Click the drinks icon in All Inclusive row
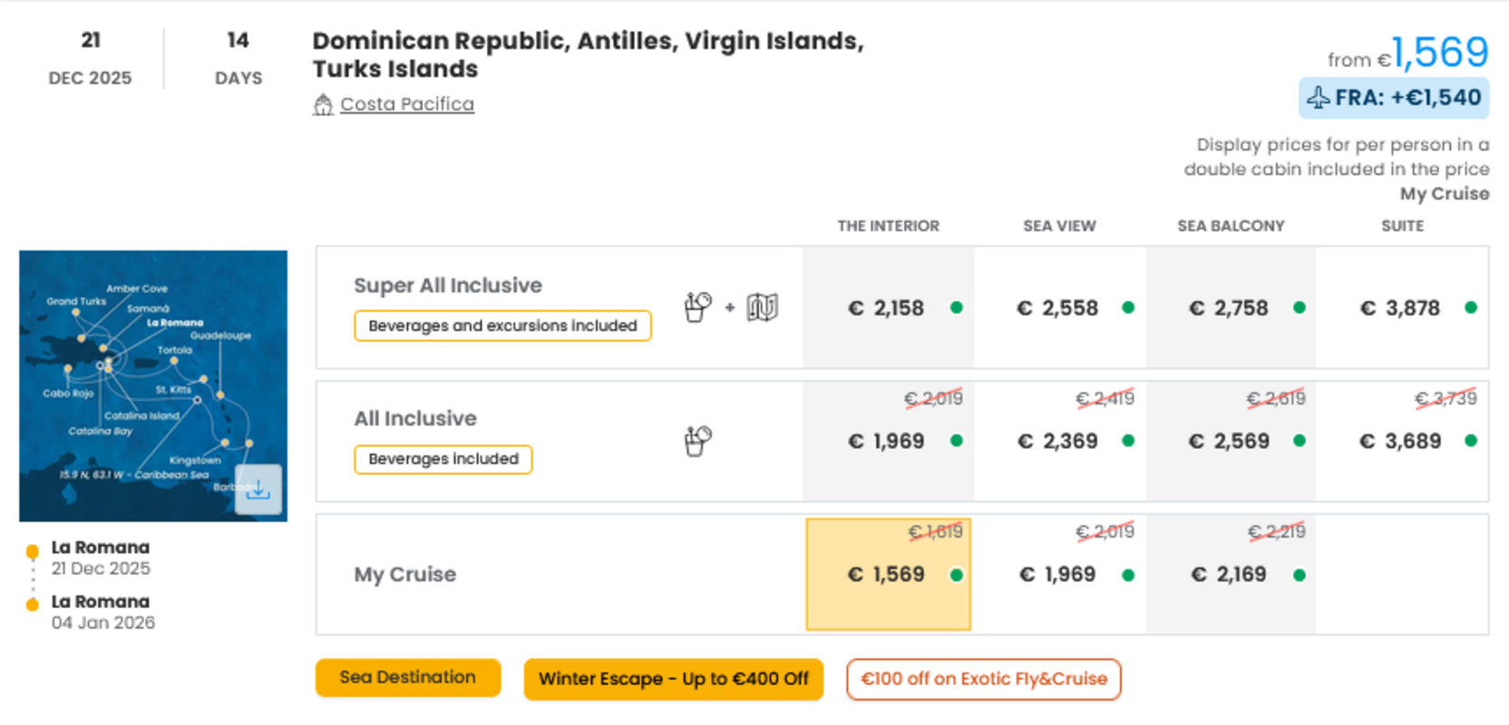Screen dimensions: 1509x725 click(x=697, y=440)
